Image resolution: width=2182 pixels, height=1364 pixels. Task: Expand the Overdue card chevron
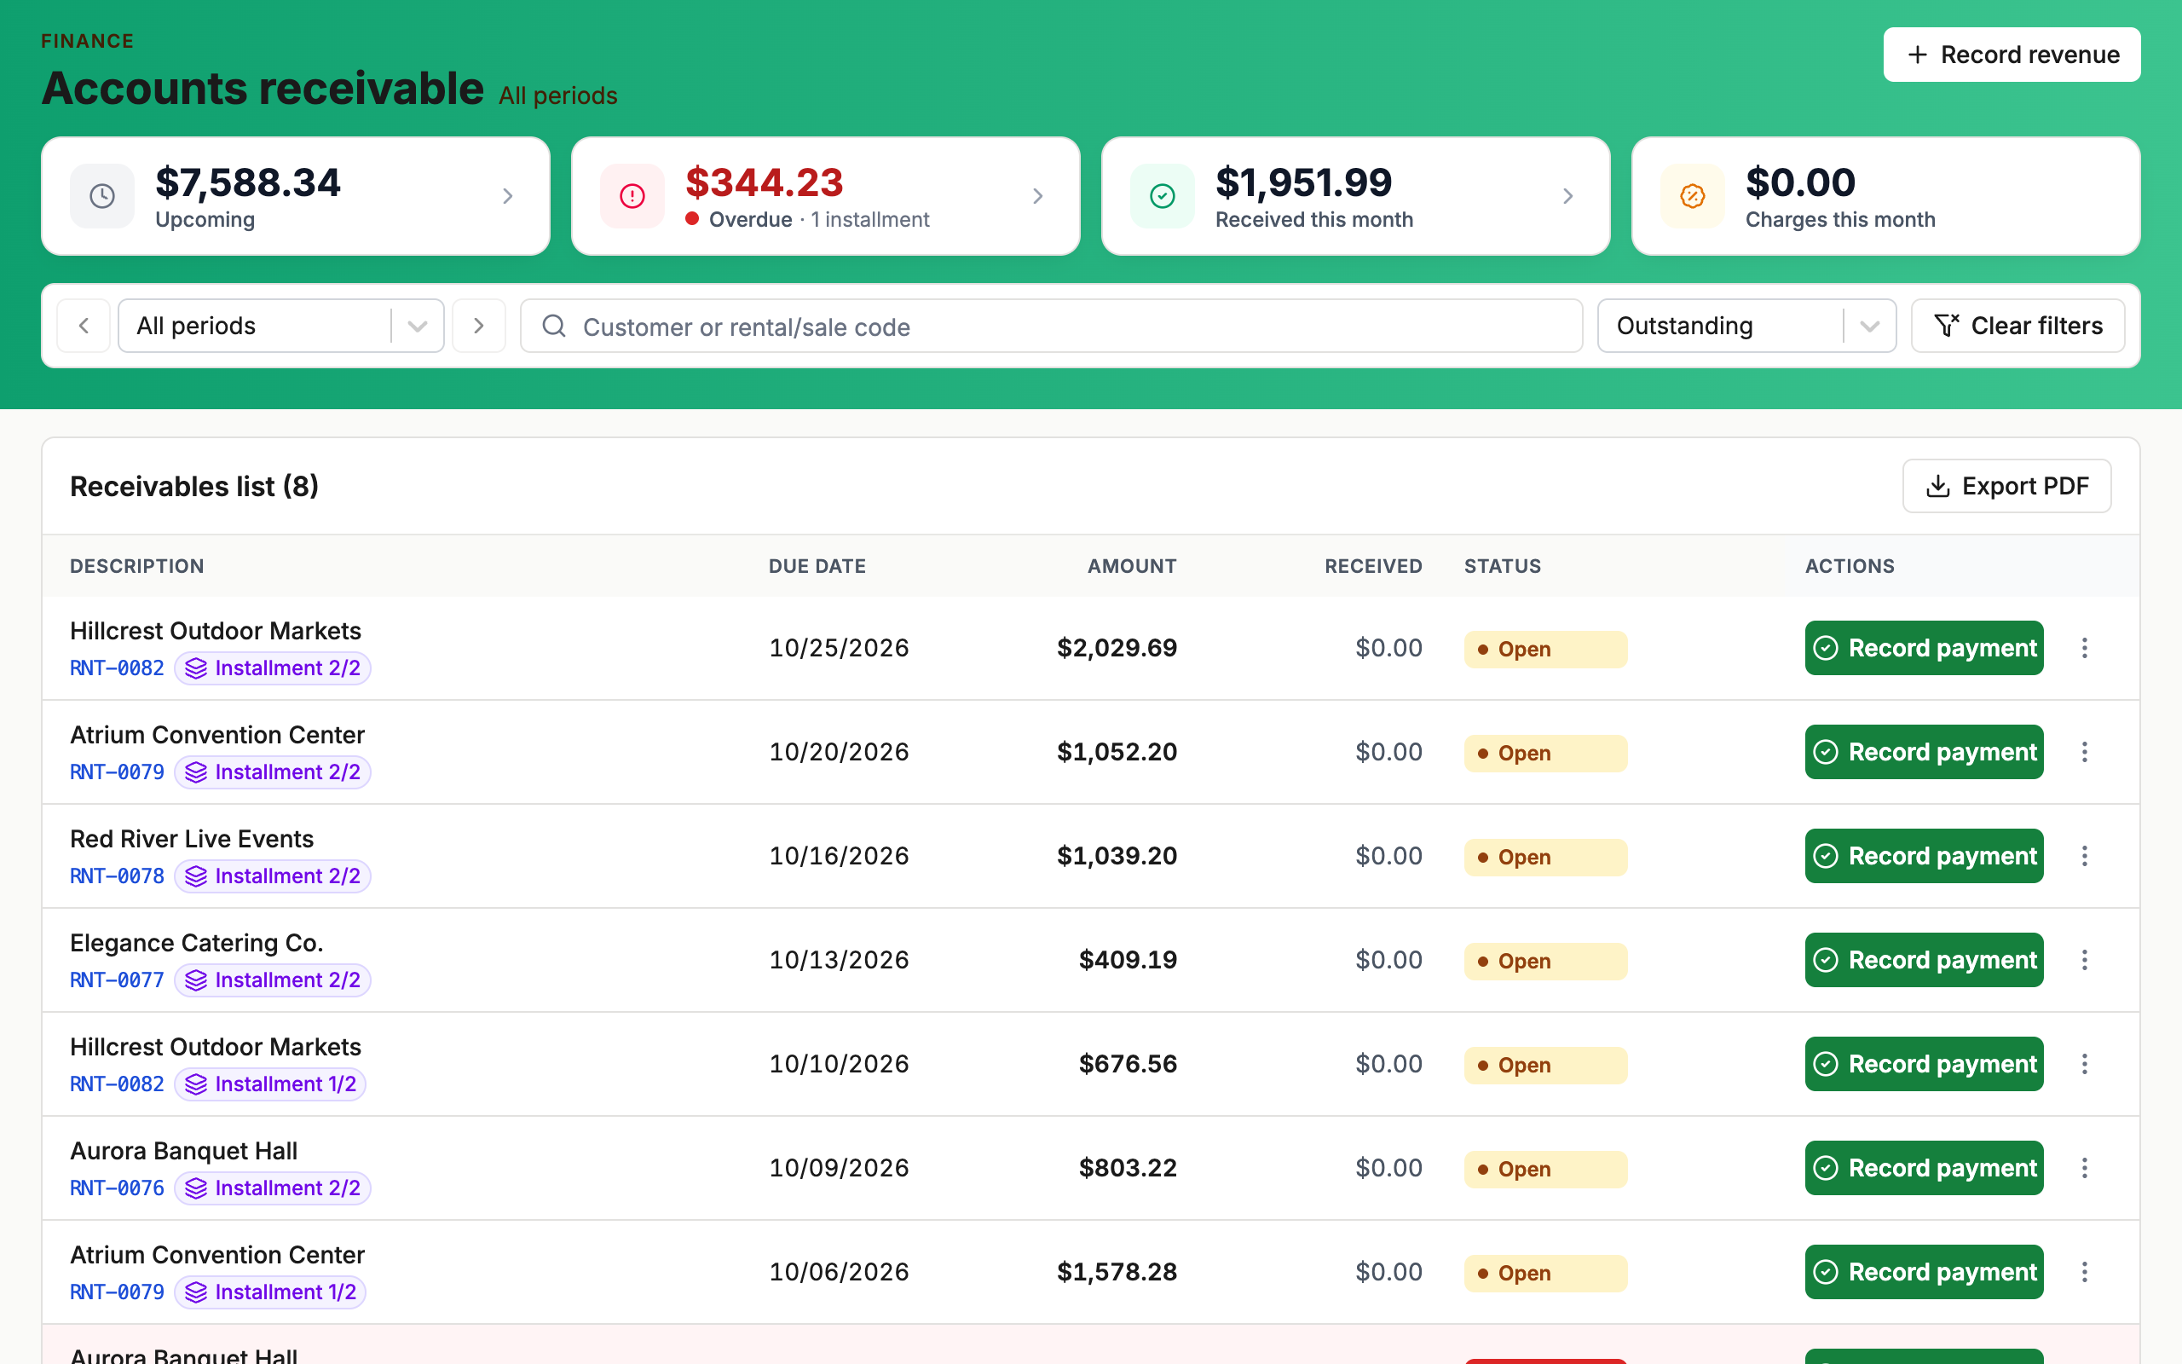click(x=1038, y=196)
